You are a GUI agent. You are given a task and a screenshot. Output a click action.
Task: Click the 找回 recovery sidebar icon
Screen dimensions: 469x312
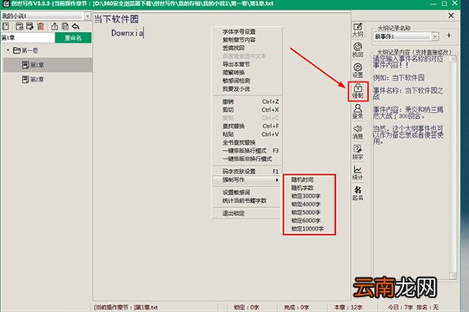358,50
